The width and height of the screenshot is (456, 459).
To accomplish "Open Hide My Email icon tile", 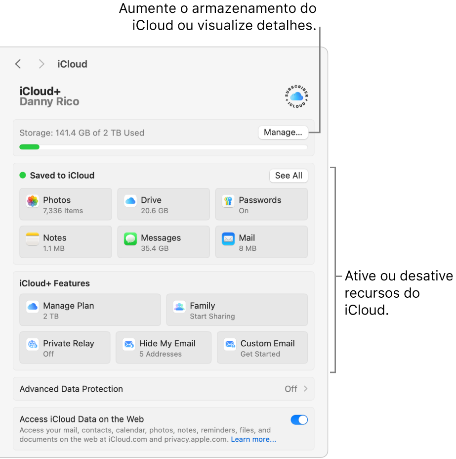I will click(128, 344).
